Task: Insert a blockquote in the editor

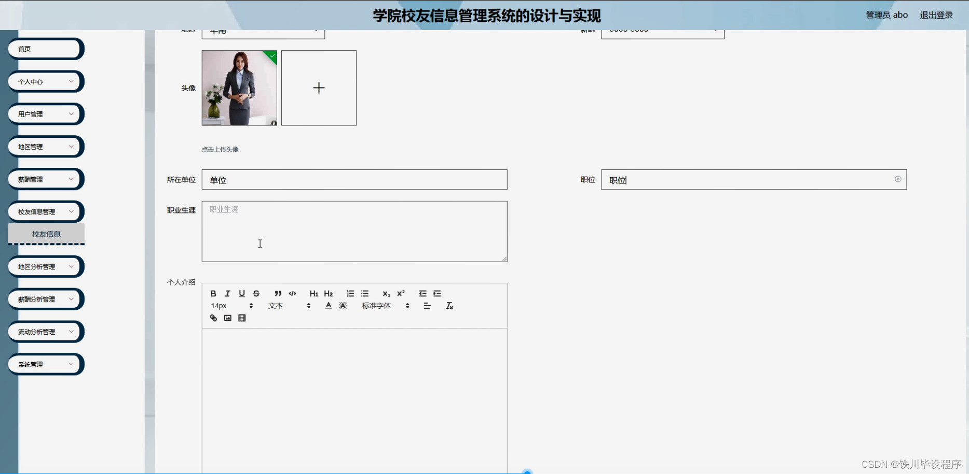Action: [x=278, y=293]
